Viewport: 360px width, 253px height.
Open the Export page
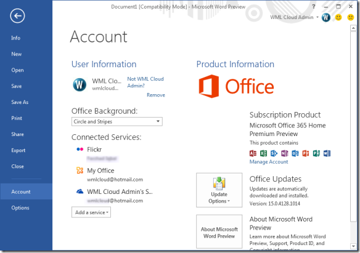point(18,150)
